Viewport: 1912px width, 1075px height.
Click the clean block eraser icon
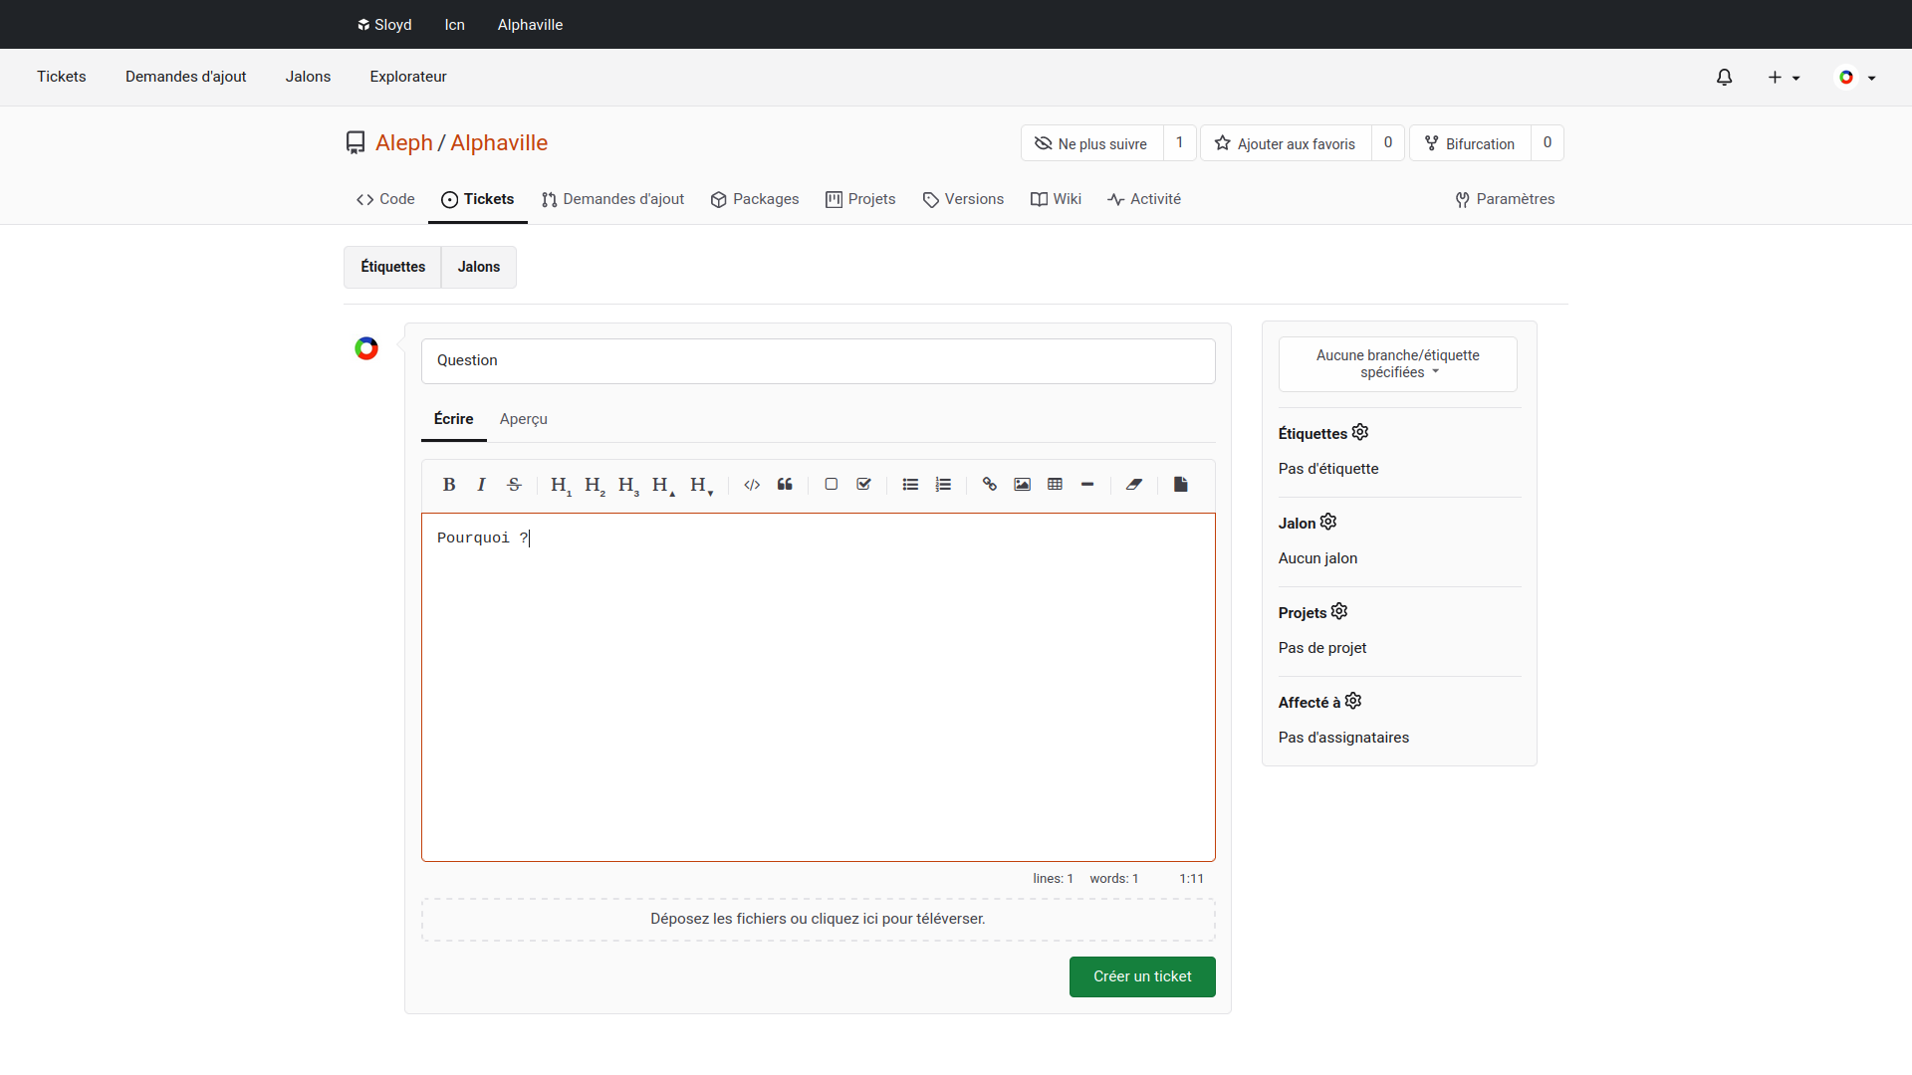tap(1133, 485)
